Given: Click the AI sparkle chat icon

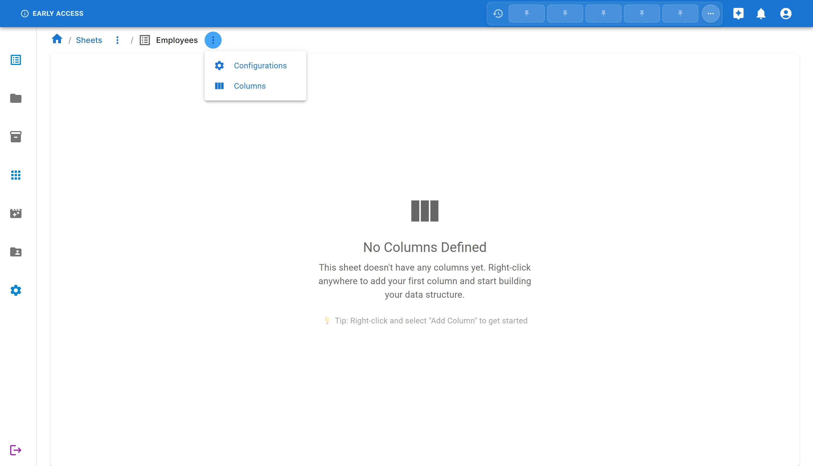Looking at the screenshot, I should point(738,14).
